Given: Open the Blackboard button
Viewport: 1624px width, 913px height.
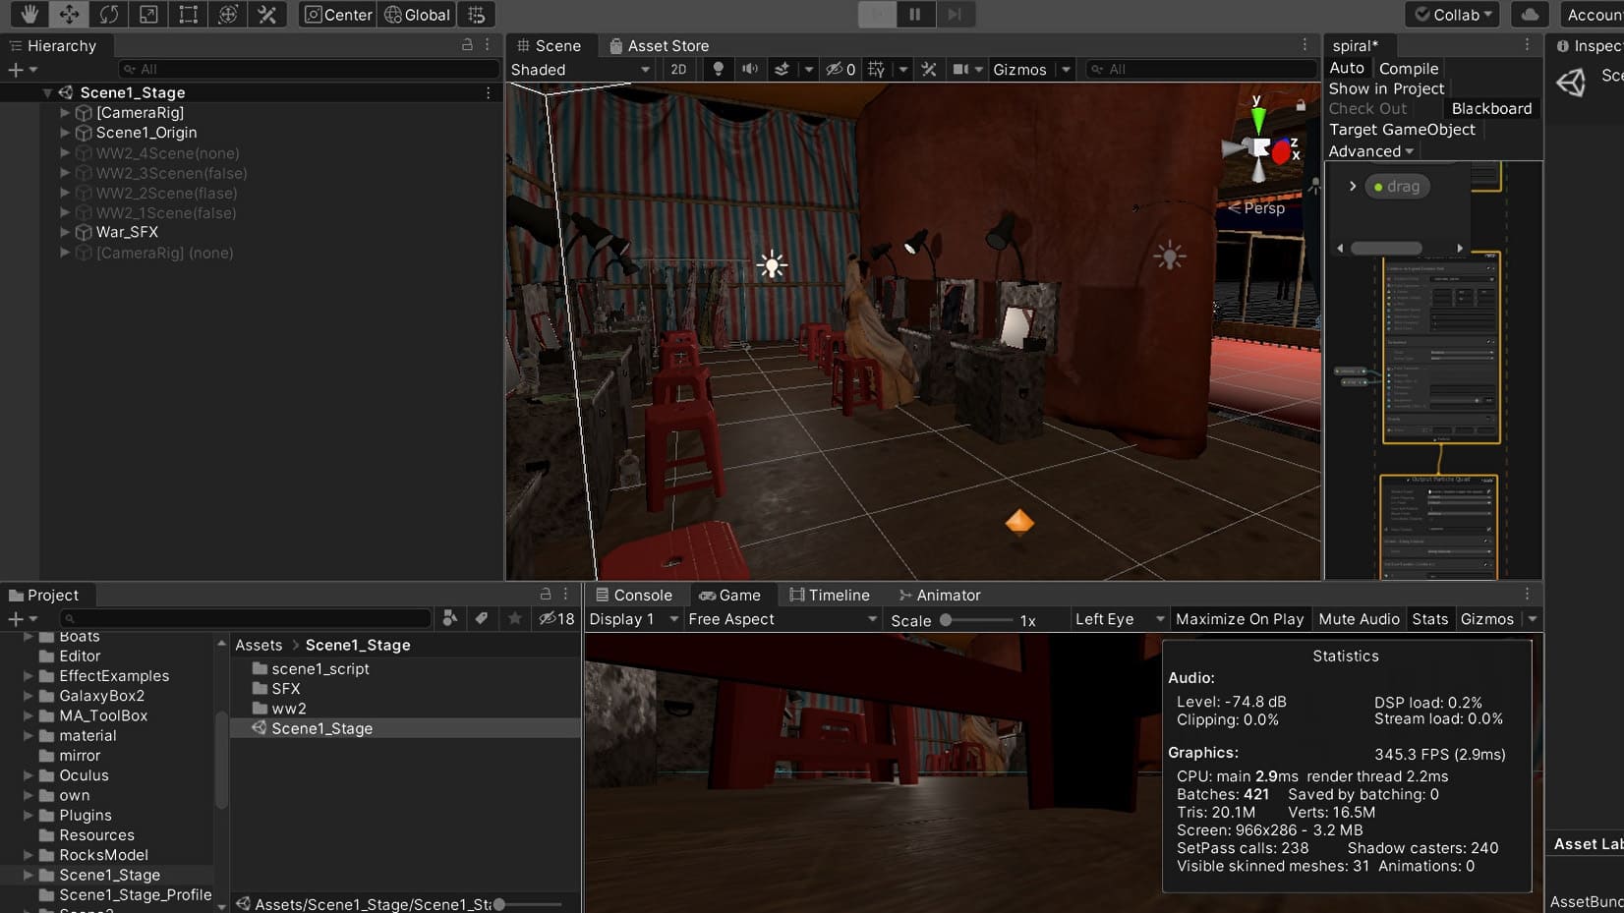Looking at the screenshot, I should tap(1491, 109).
